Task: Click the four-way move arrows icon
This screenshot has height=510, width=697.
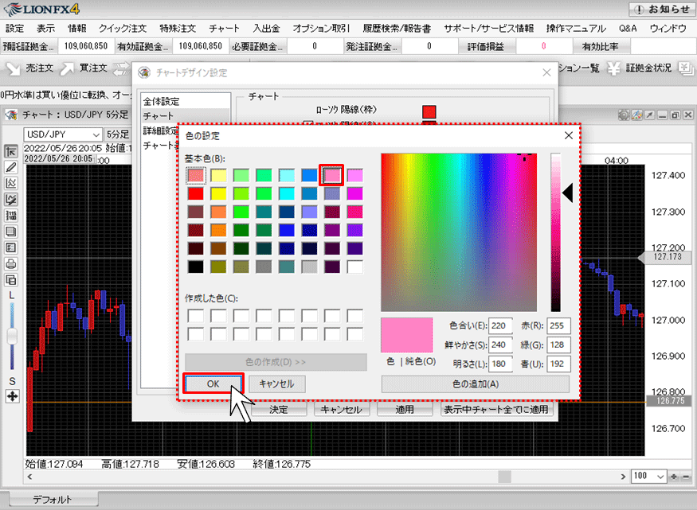Action: pos(12,396)
